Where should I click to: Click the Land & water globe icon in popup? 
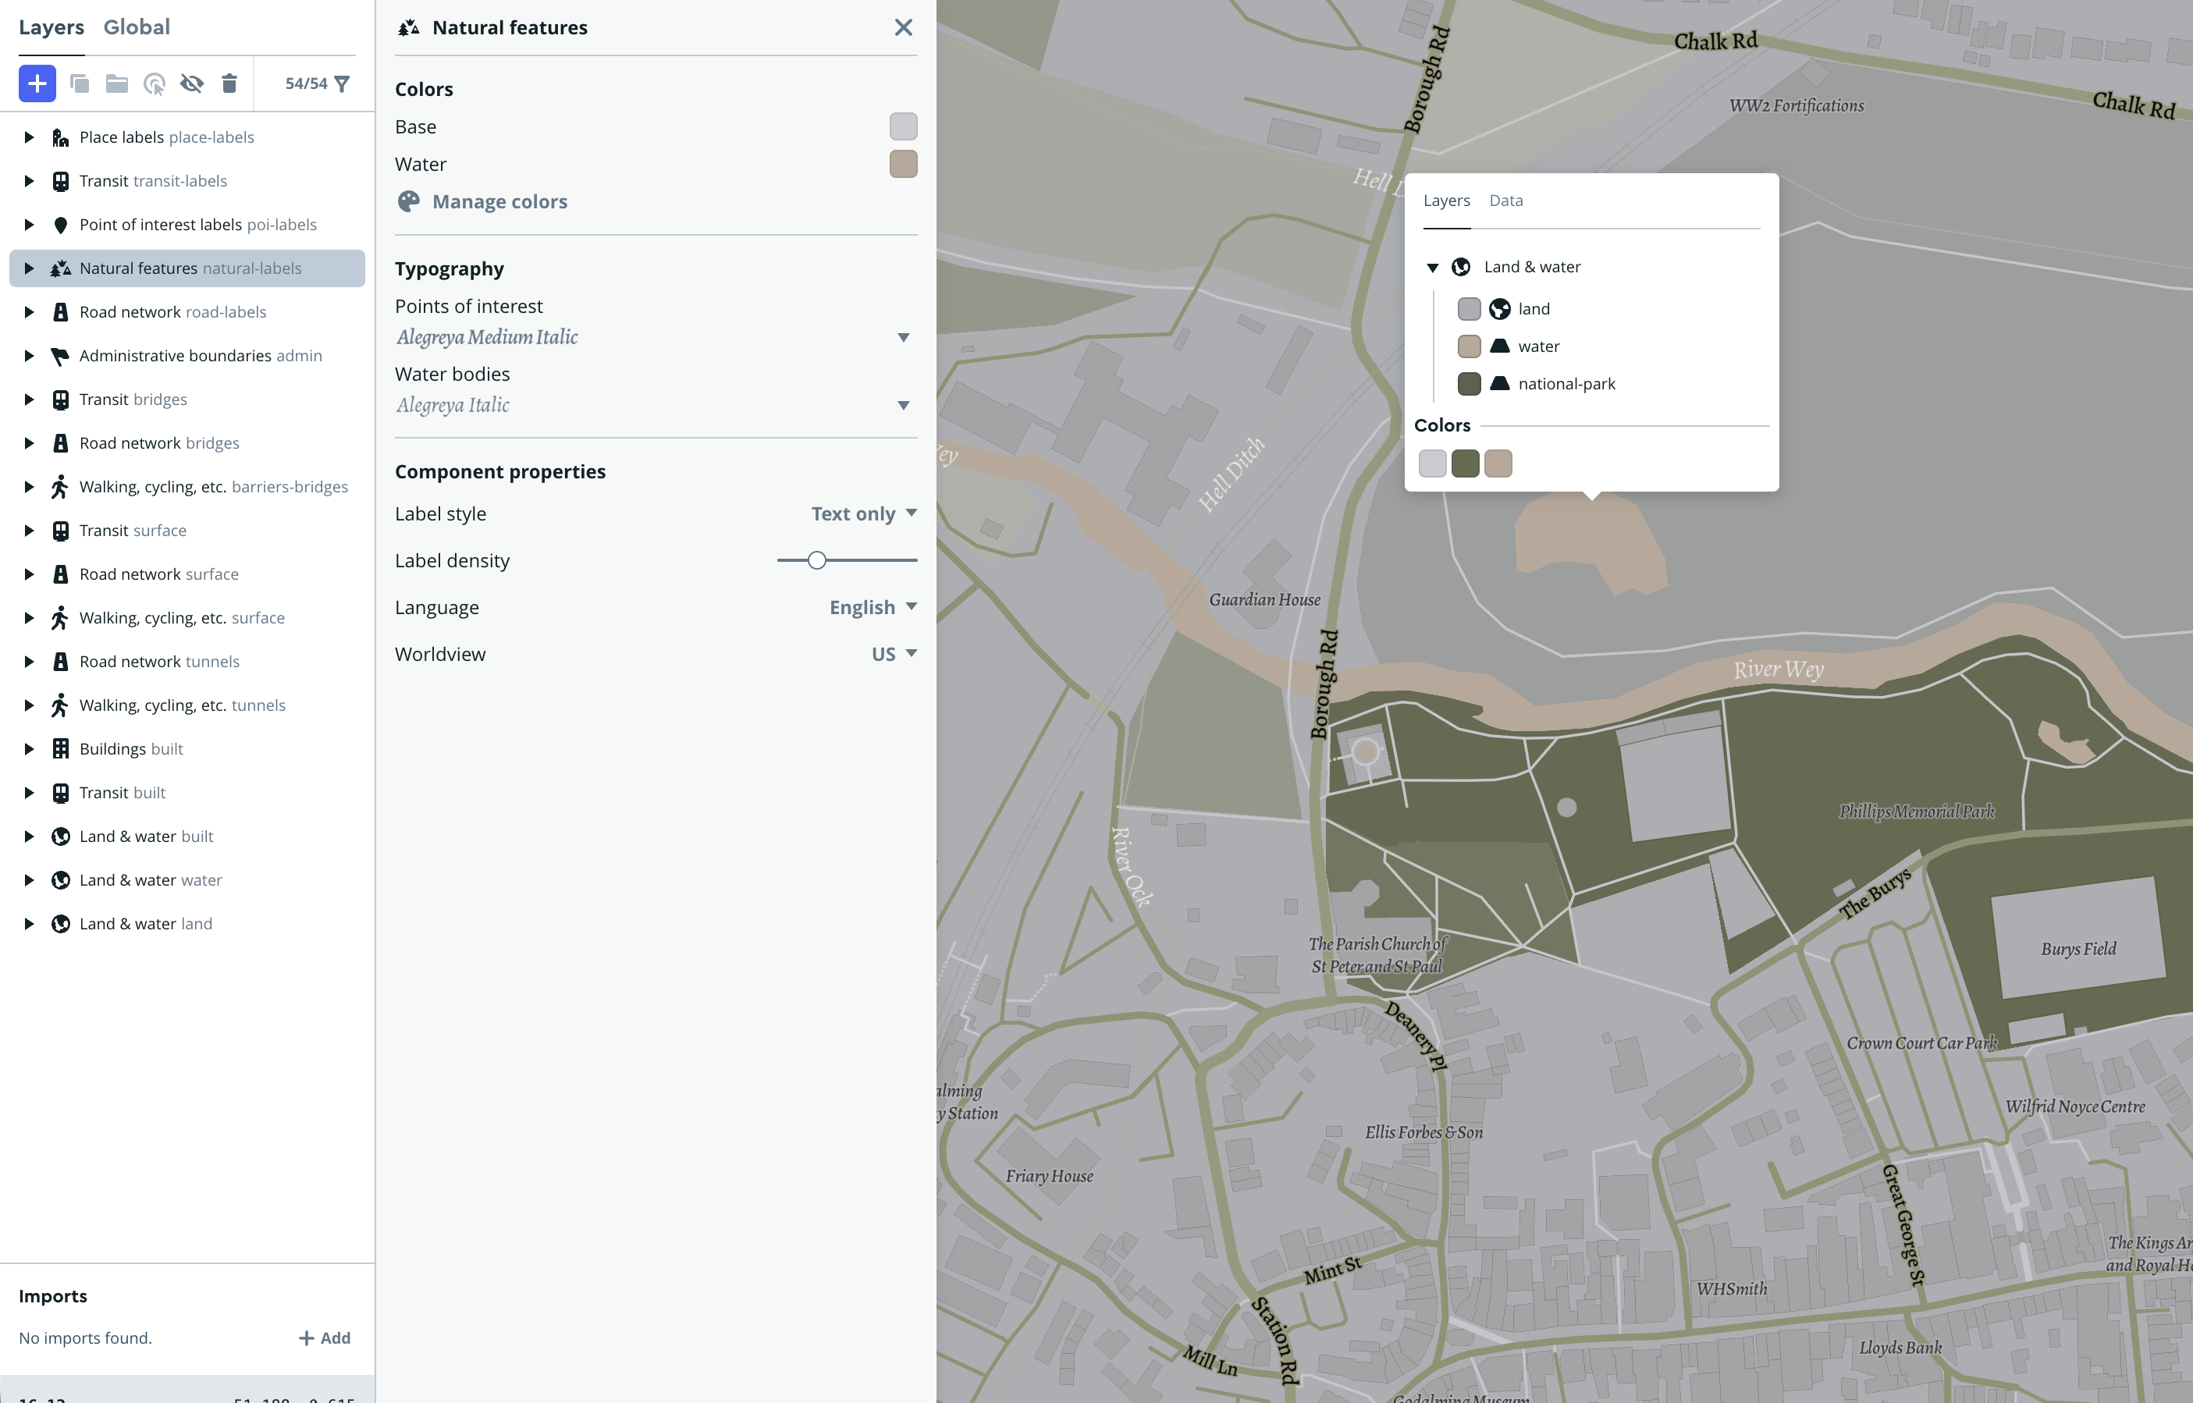(1462, 267)
